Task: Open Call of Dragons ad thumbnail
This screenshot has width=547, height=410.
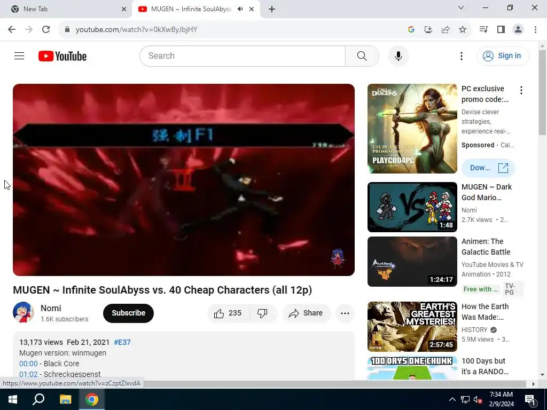Action: pyautogui.click(x=412, y=128)
